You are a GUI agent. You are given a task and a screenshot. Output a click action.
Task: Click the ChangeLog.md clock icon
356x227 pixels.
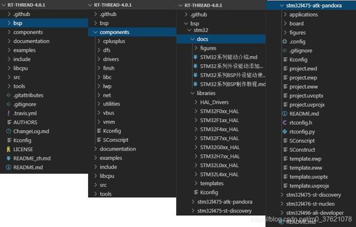point(9,131)
